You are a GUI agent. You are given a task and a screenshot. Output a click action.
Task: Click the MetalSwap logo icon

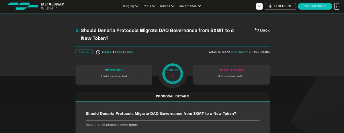22,6
